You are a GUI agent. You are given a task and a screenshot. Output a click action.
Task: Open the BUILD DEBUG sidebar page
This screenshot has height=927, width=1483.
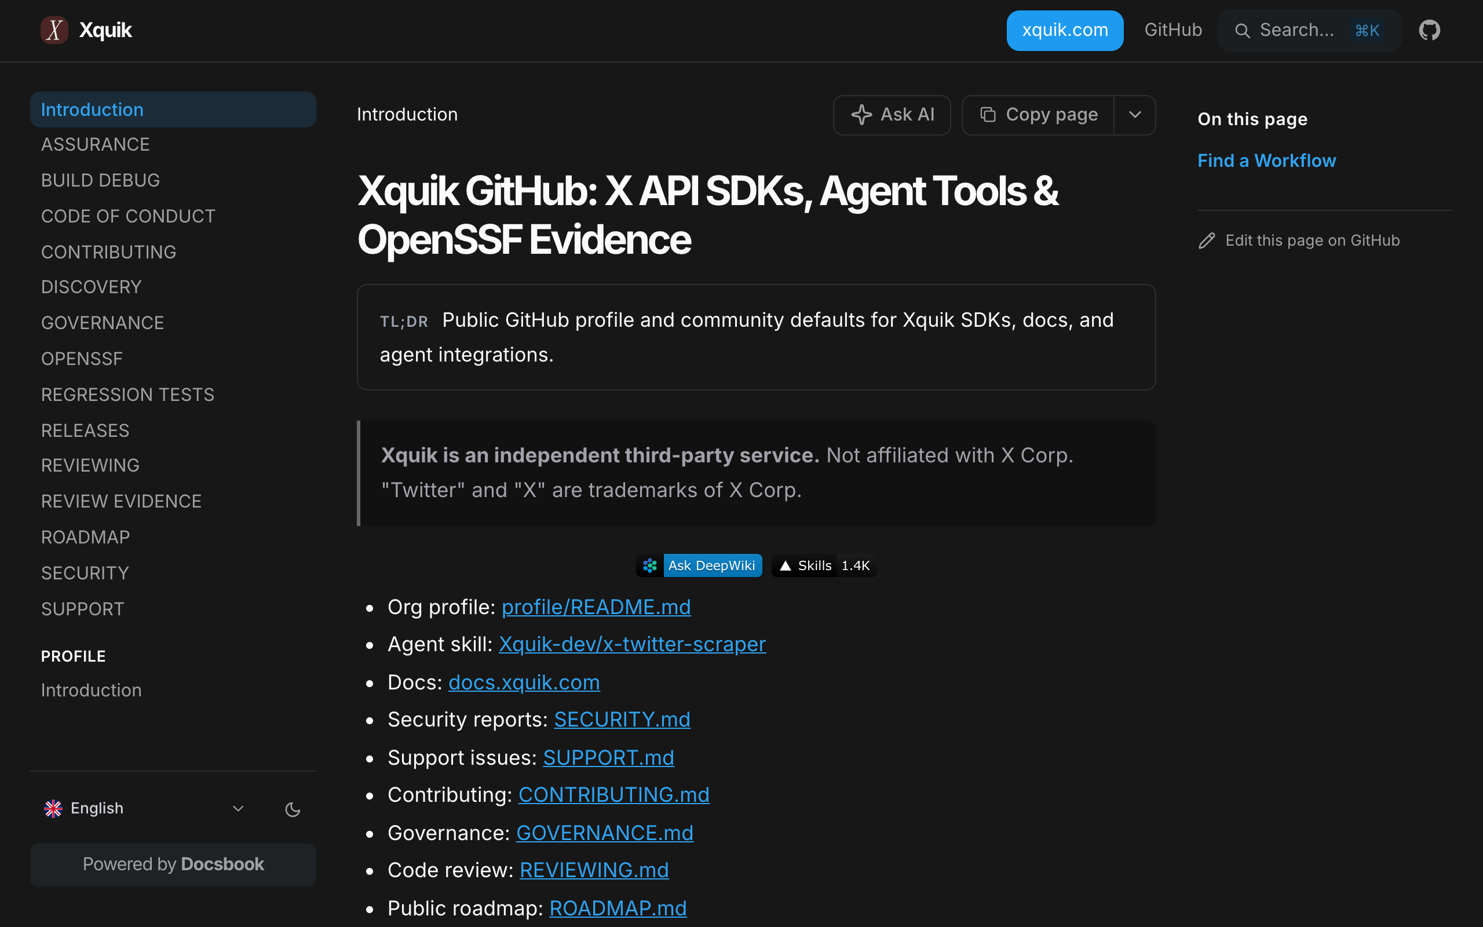pyautogui.click(x=100, y=180)
